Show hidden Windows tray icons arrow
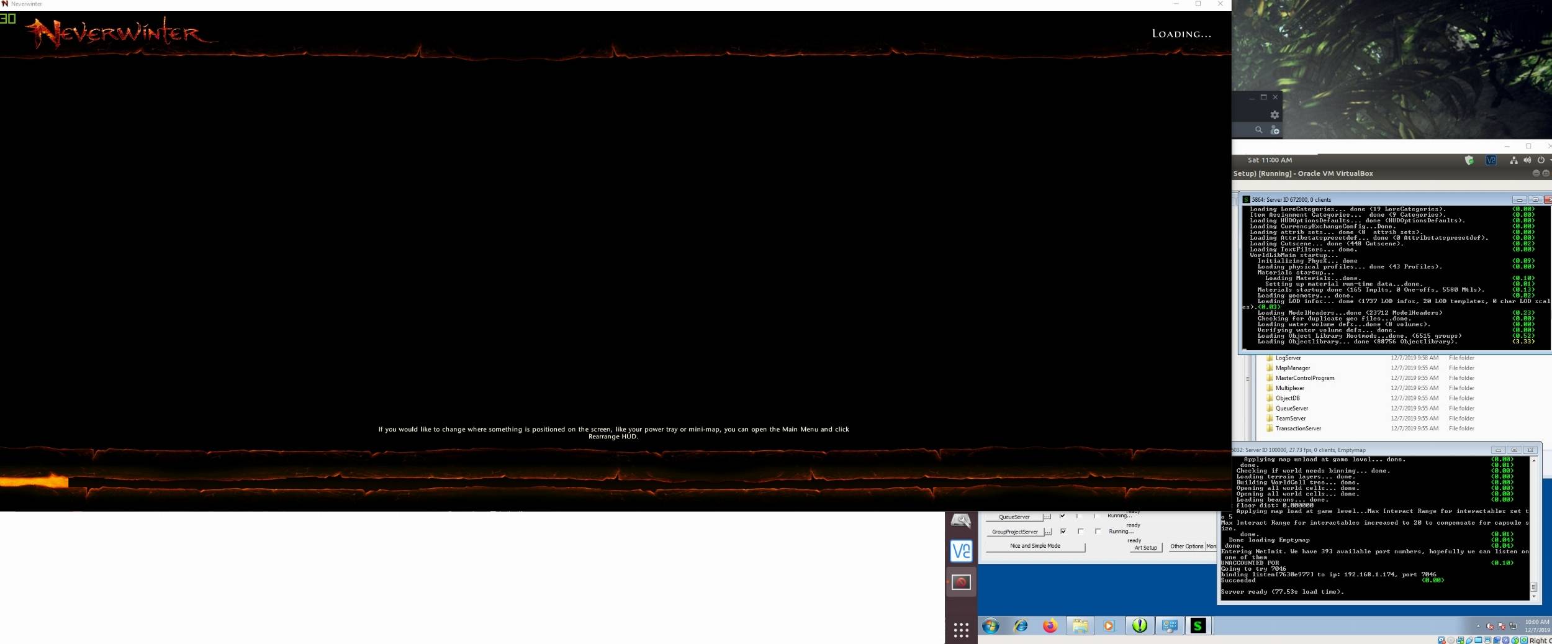Viewport: 1552px width, 644px height. 1478,626
